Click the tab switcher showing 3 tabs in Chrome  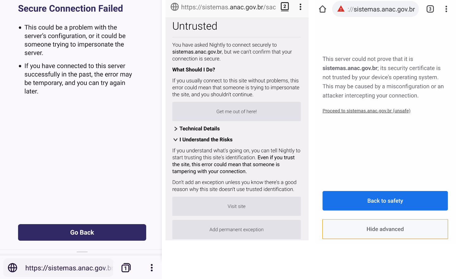(430, 9)
